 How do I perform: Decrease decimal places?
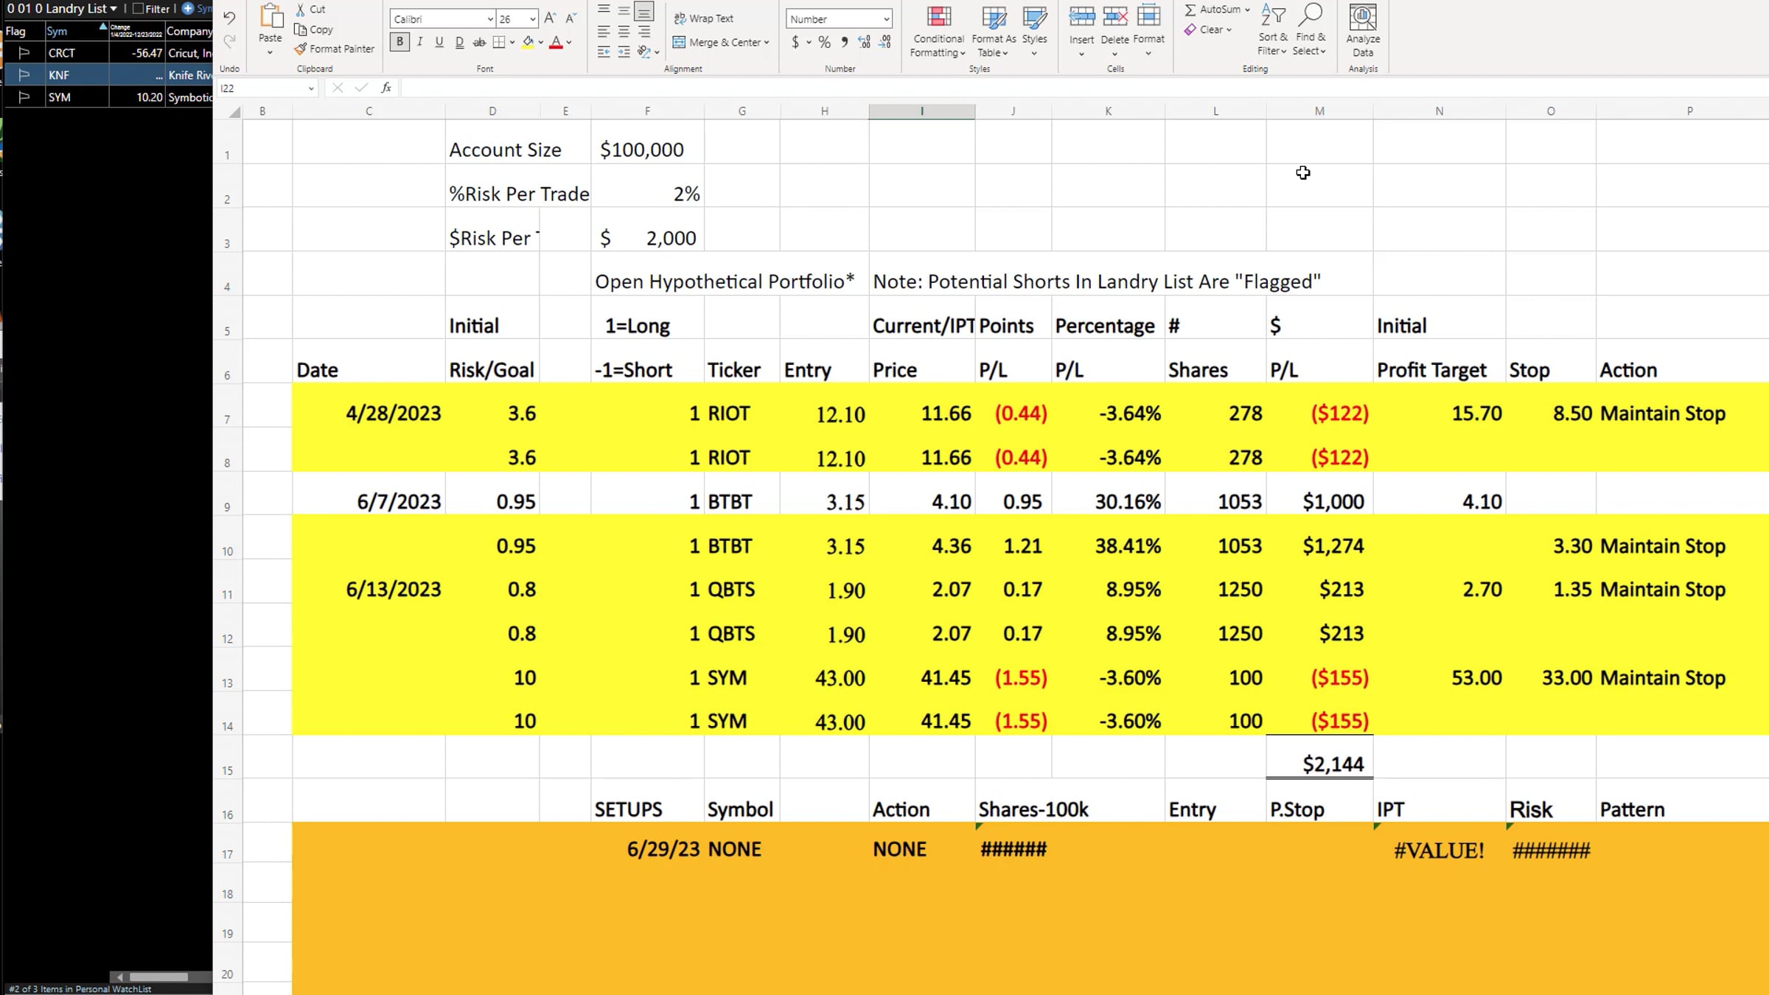click(884, 42)
